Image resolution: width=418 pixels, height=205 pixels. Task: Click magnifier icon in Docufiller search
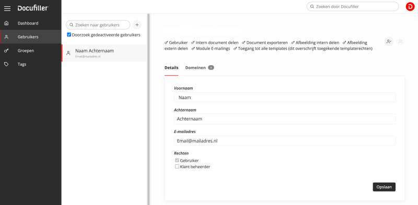coord(312,6)
